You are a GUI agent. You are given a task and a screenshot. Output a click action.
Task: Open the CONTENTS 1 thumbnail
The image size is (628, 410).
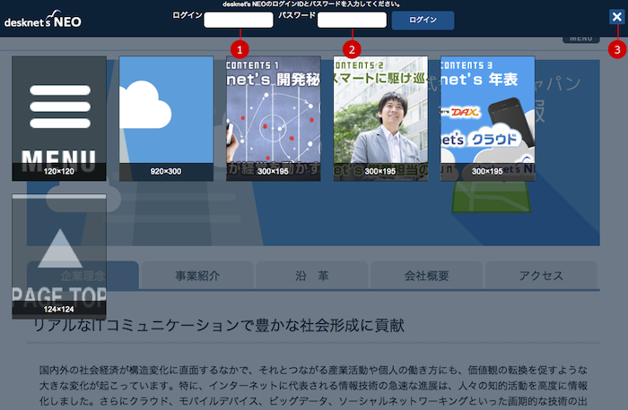pyautogui.click(x=274, y=118)
